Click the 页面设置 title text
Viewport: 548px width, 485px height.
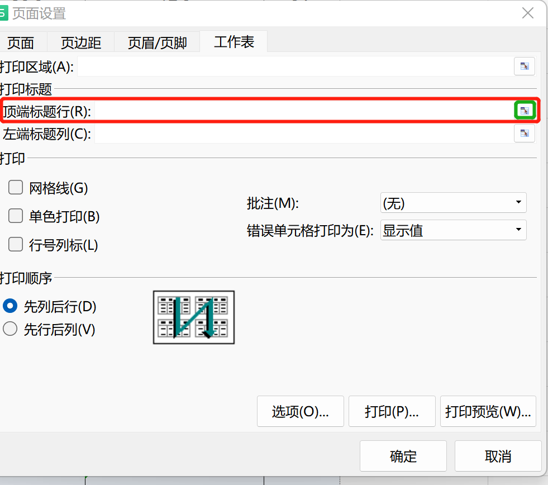[39, 13]
